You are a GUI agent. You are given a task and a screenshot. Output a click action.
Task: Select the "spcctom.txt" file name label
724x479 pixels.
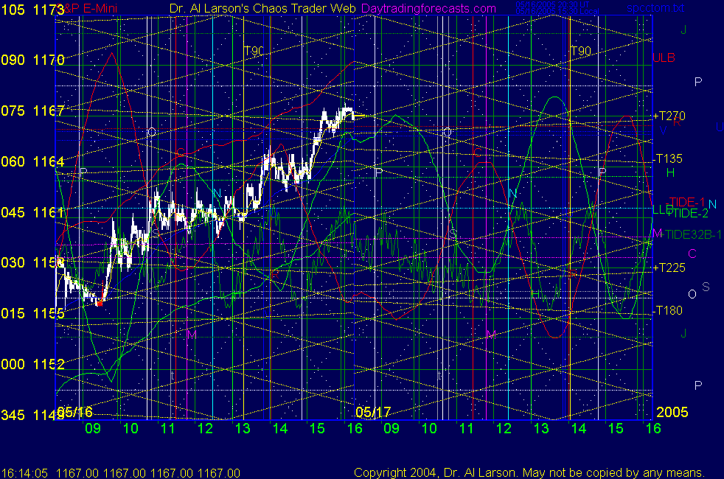tap(655, 8)
